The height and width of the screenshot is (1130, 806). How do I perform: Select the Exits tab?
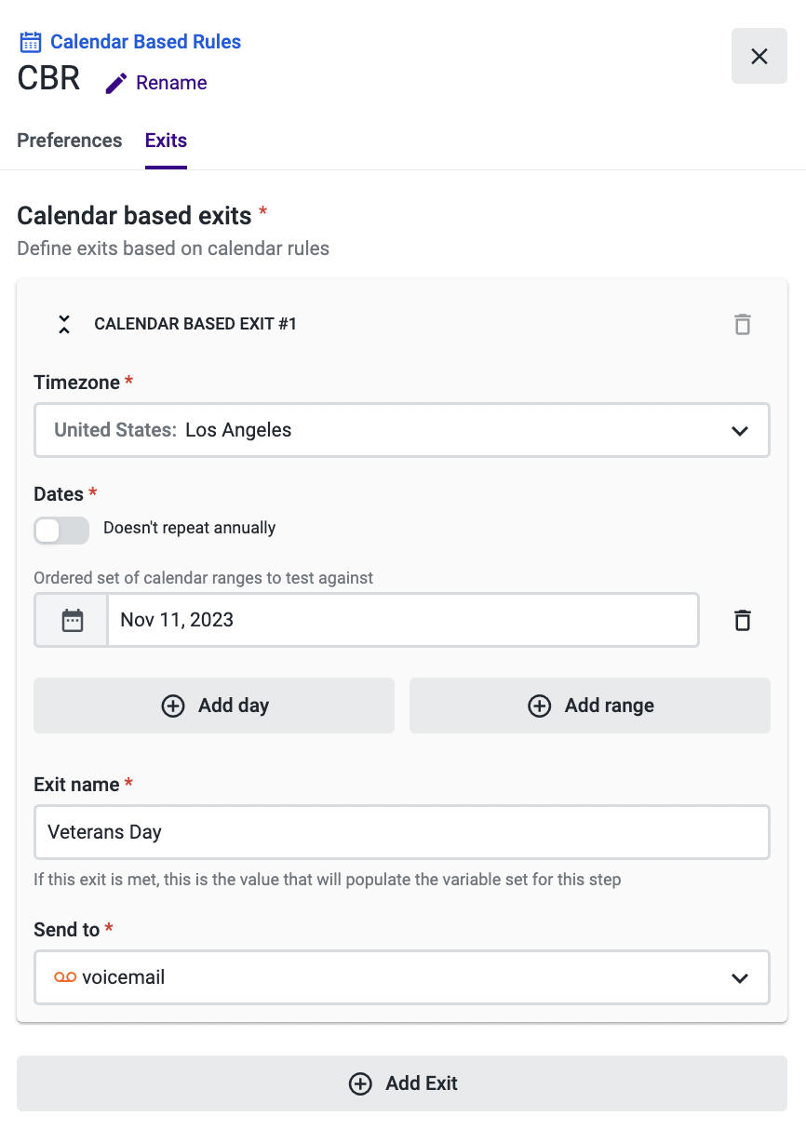(x=166, y=141)
